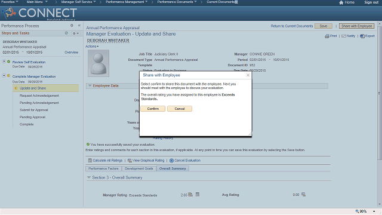Screen dimensions: 382x215
Task: Confirm sharing the document
Action: pos(153,109)
